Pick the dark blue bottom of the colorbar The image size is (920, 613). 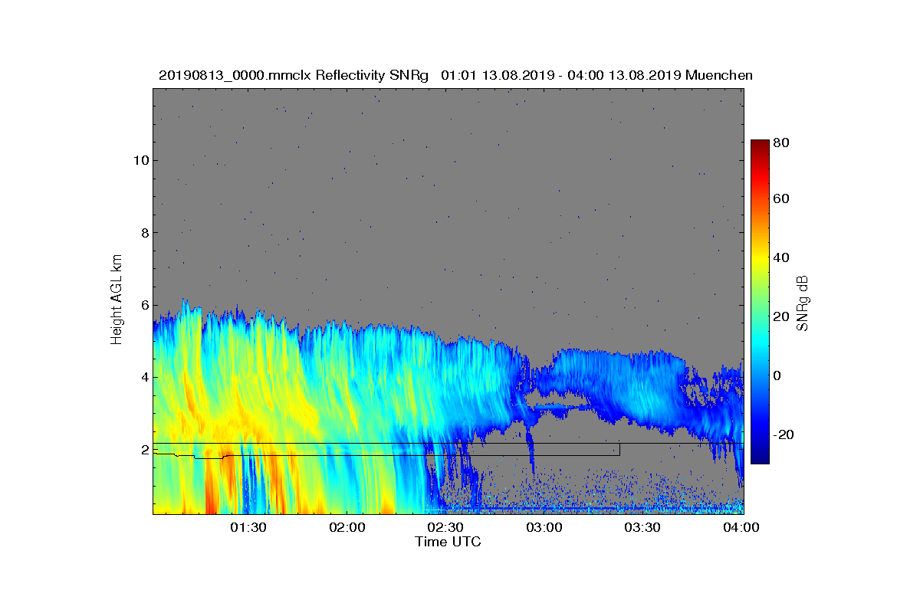tap(760, 459)
